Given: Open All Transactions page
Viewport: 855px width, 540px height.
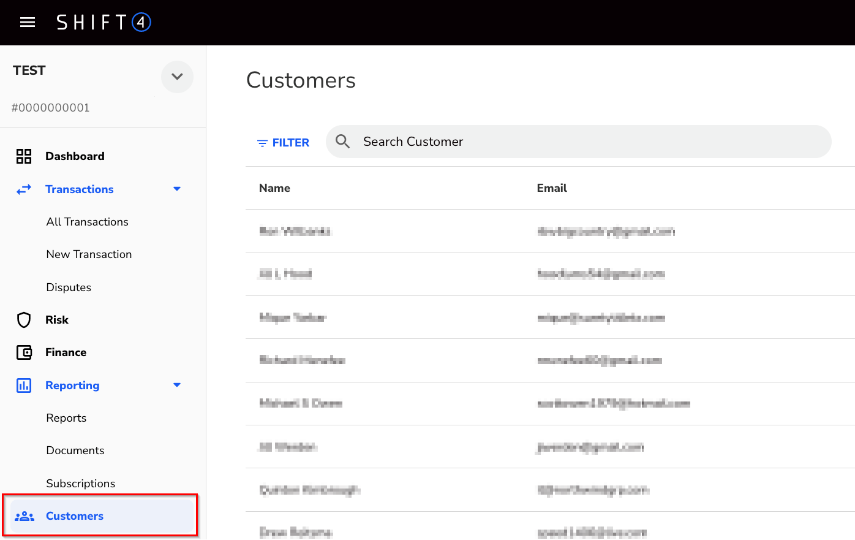Looking at the screenshot, I should click(88, 222).
